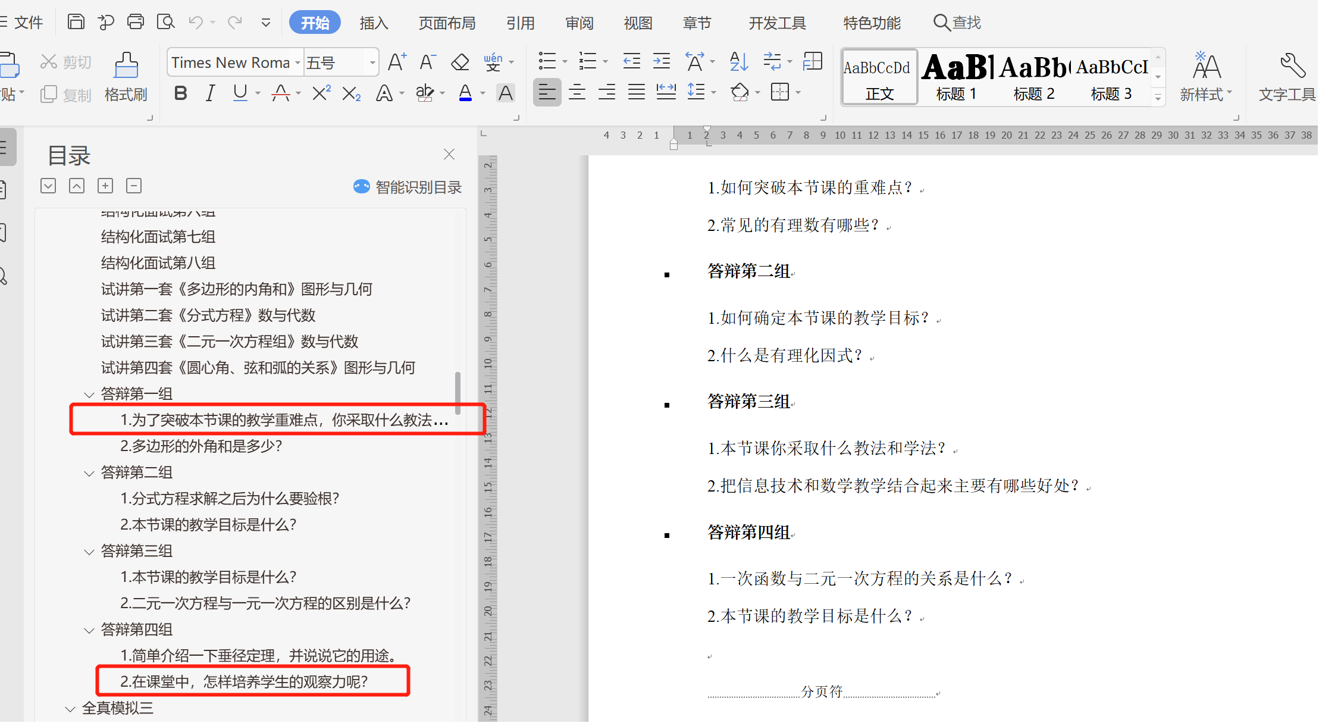Image resolution: width=1319 pixels, height=723 pixels.
Task: Toggle superscript formatting
Action: (321, 93)
